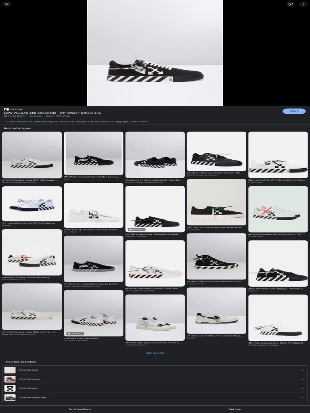Click the Off-White site favicon
The height and width of the screenshot is (413, 310).
(6, 109)
